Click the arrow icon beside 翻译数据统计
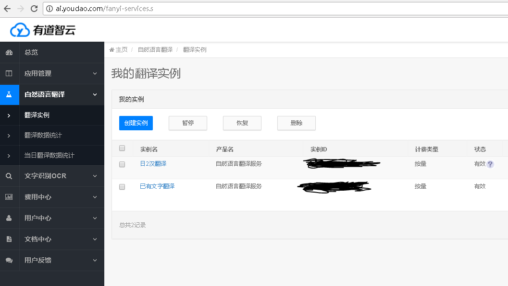 click(9, 136)
